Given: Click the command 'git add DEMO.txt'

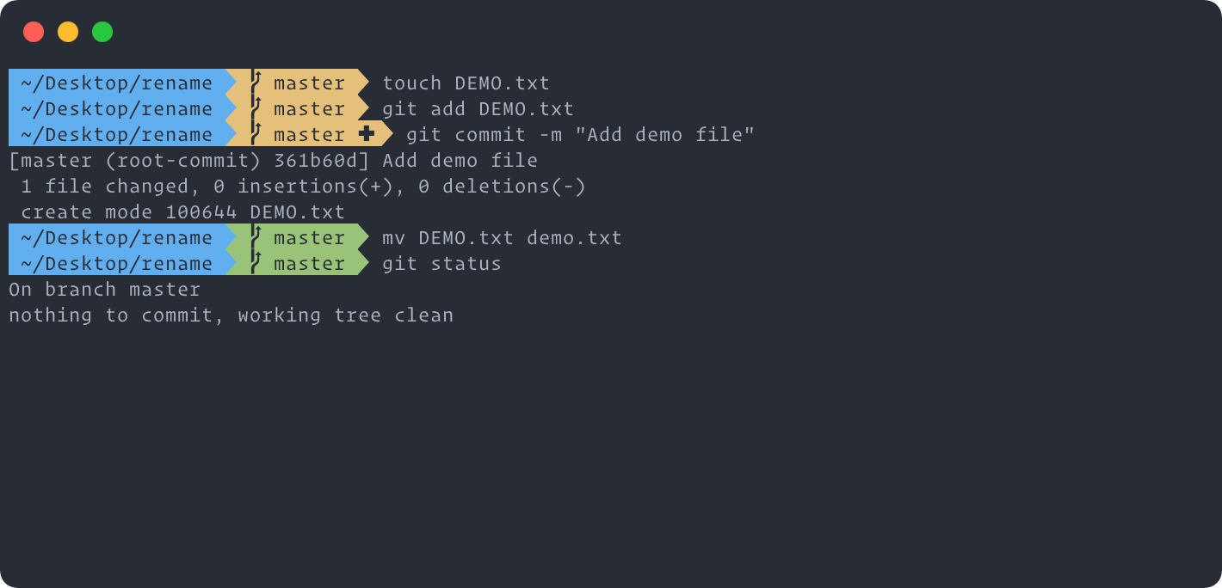Looking at the screenshot, I should [478, 109].
